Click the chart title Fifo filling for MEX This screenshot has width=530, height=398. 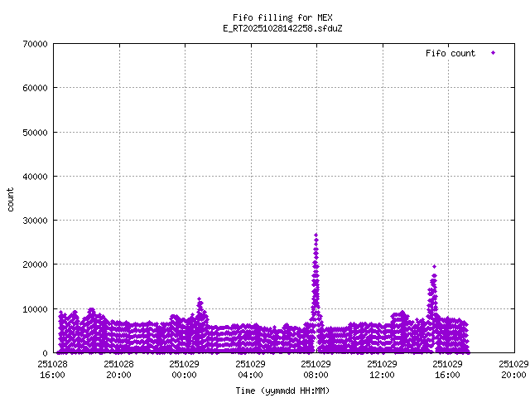coord(282,17)
